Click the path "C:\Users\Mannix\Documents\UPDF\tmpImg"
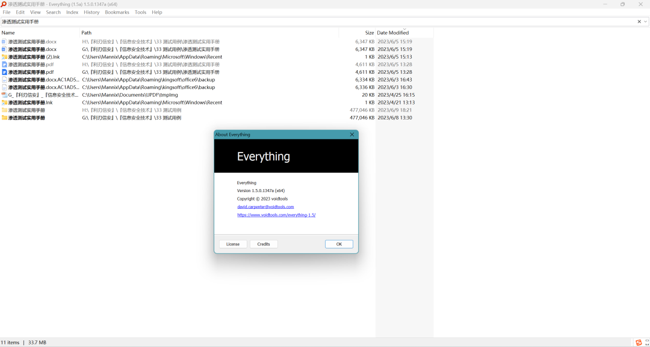 click(130, 95)
